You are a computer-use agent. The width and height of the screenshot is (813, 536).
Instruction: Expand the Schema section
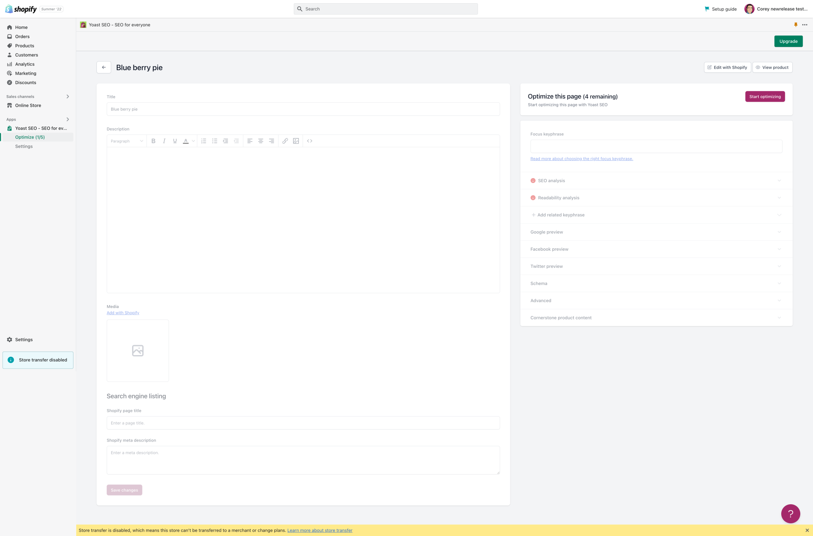(656, 283)
